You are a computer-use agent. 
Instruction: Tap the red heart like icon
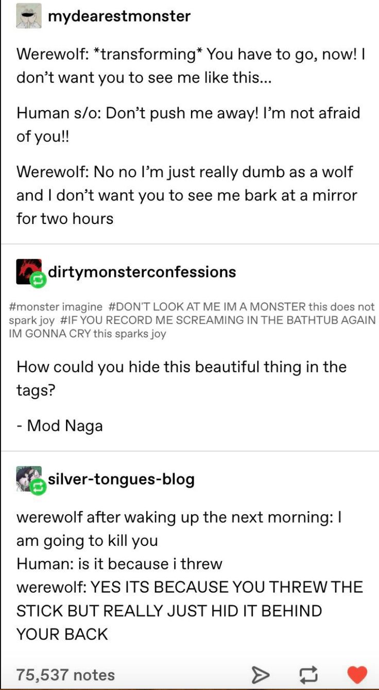point(357,675)
